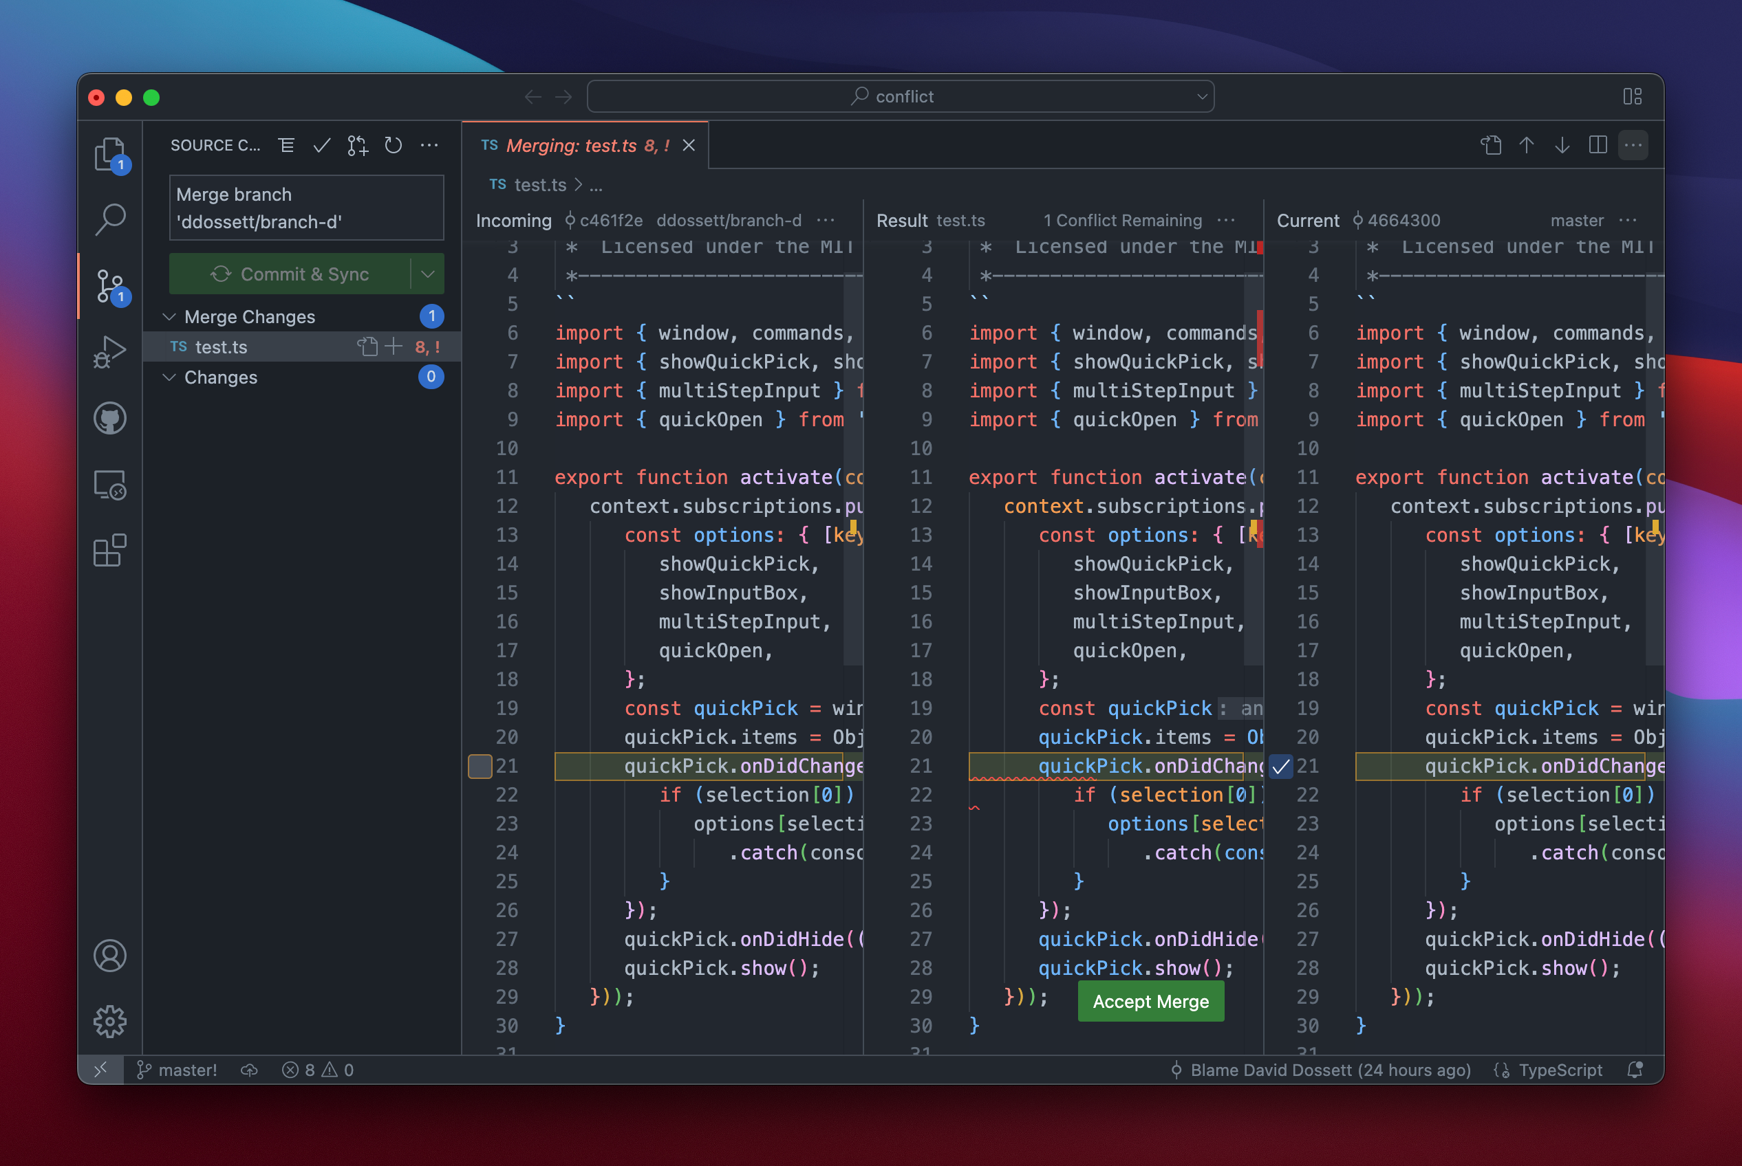Open the Result pane more actions menu
Screen dimensions: 1742x1166
click(x=1225, y=220)
